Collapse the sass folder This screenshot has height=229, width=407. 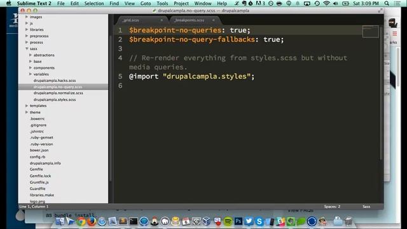27,48
